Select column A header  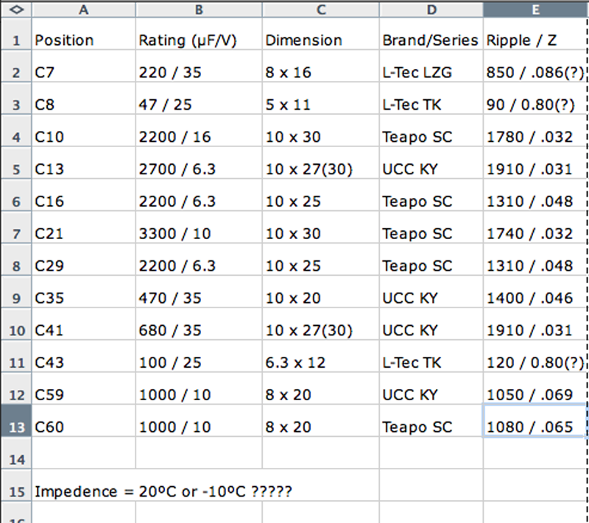[x=83, y=10]
